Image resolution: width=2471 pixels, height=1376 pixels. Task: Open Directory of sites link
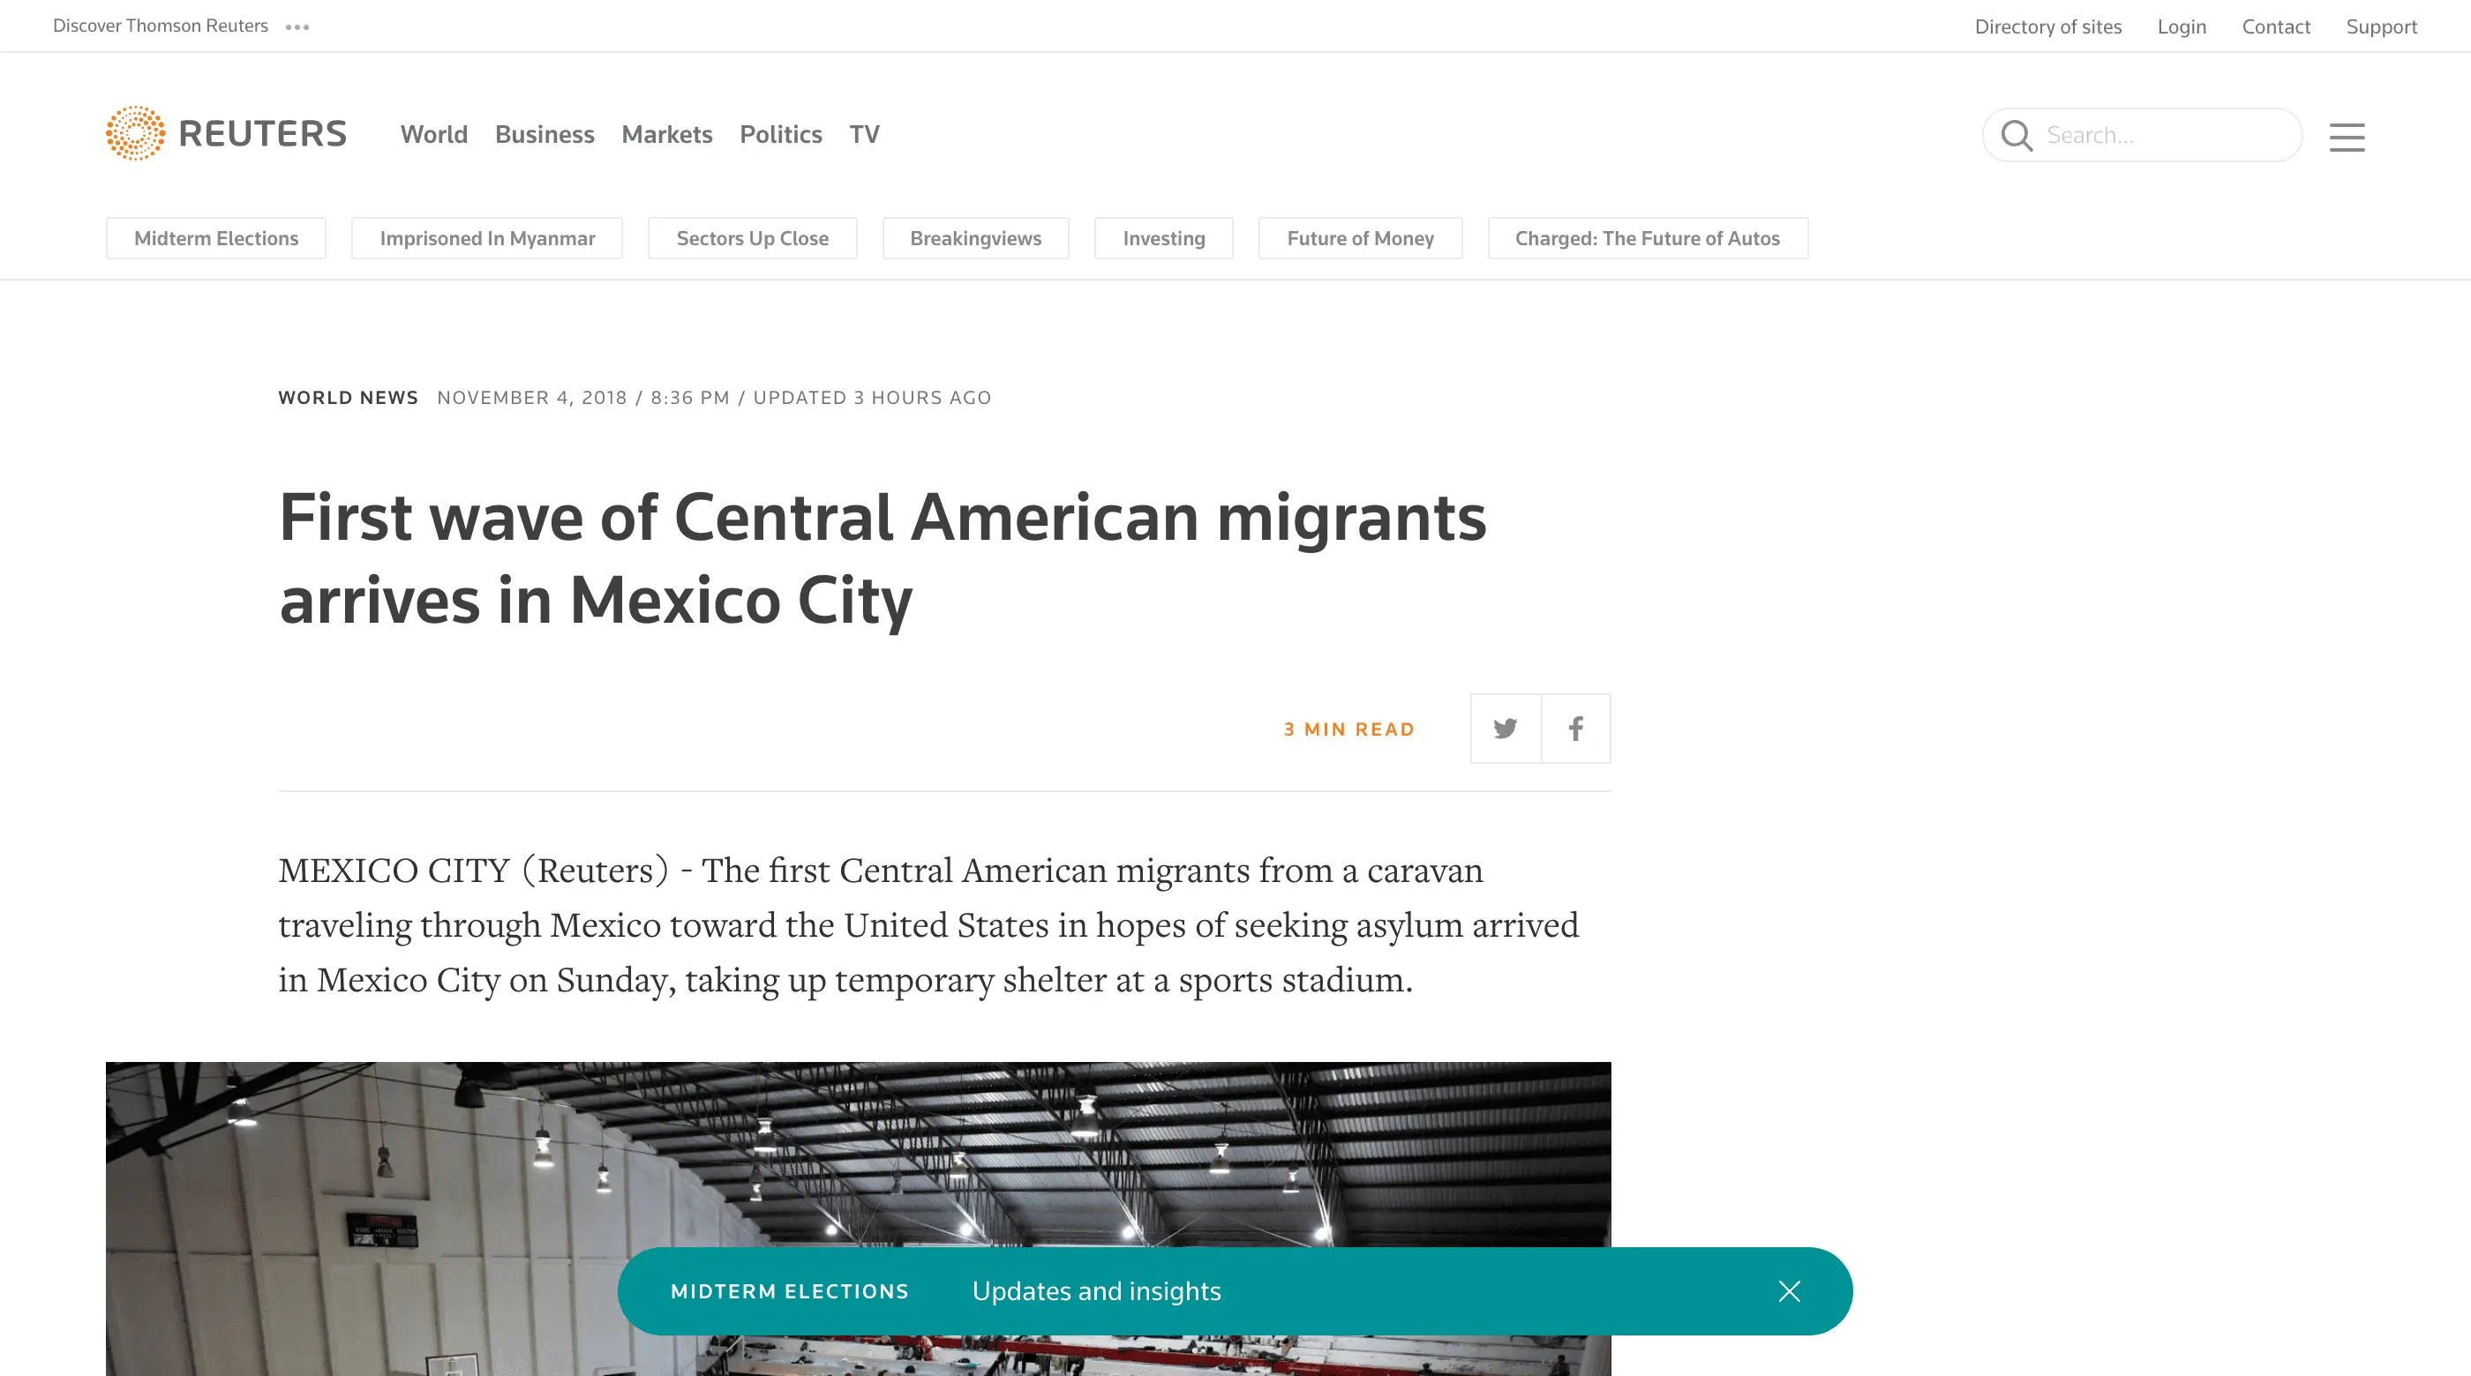[x=2047, y=26]
